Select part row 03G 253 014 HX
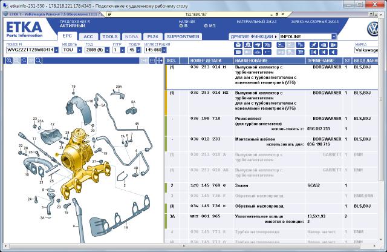387x252 pixels. [x=272, y=102]
